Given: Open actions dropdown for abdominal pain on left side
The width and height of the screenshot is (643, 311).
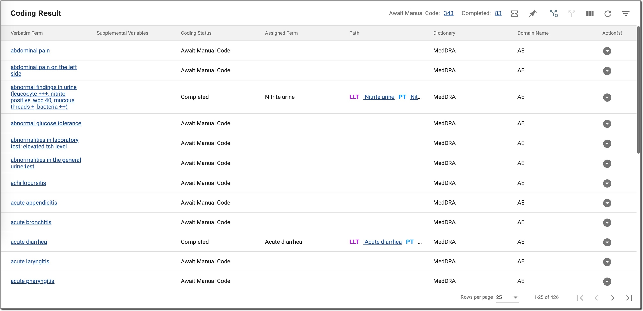Looking at the screenshot, I should tap(607, 71).
